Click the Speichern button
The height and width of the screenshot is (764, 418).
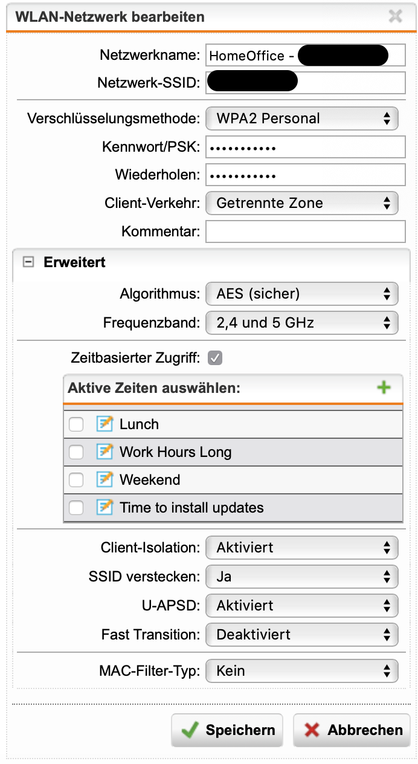[x=227, y=730]
